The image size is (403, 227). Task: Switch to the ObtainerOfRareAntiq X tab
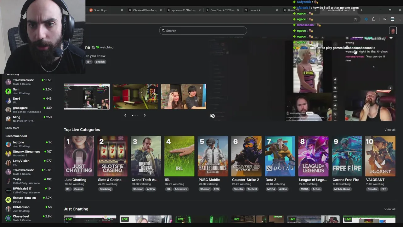pyautogui.click(x=145, y=10)
